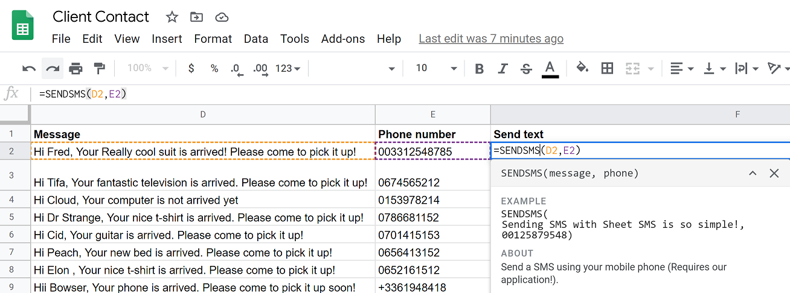The width and height of the screenshot is (790, 293).
Task: Open the zoom 100% dropdown
Action: click(x=147, y=68)
